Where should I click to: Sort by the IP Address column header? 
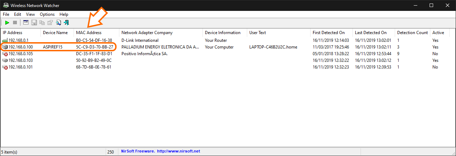coord(20,33)
